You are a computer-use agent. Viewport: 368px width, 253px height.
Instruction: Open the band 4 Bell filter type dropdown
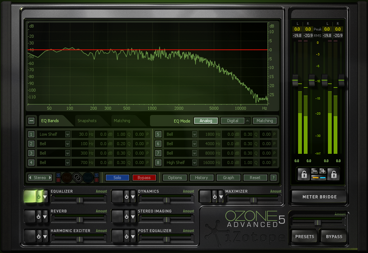(68, 163)
